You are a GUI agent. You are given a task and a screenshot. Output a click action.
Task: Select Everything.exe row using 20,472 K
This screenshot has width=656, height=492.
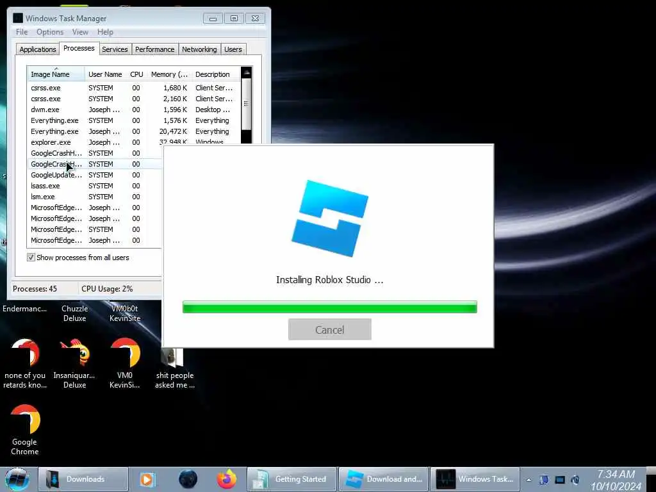click(133, 131)
